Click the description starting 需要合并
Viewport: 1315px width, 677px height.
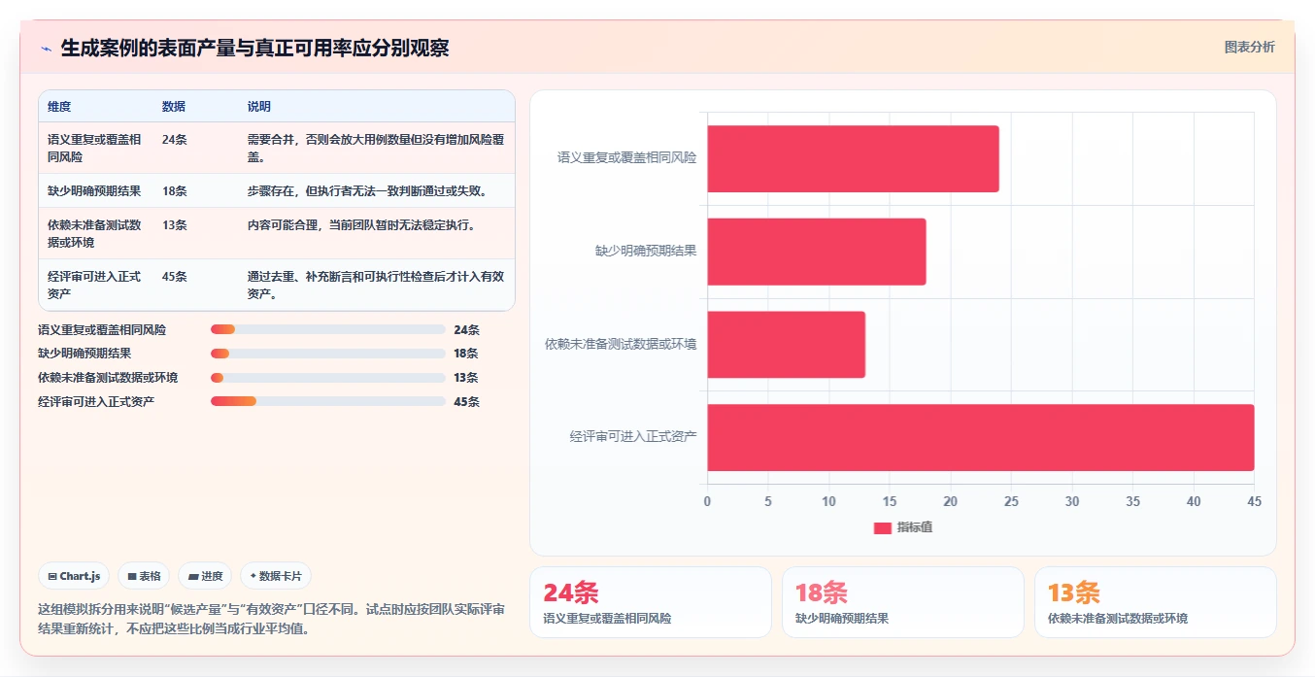coord(376,149)
